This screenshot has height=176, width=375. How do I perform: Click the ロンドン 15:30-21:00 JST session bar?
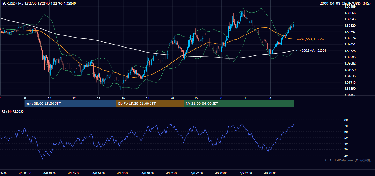coord(150,104)
